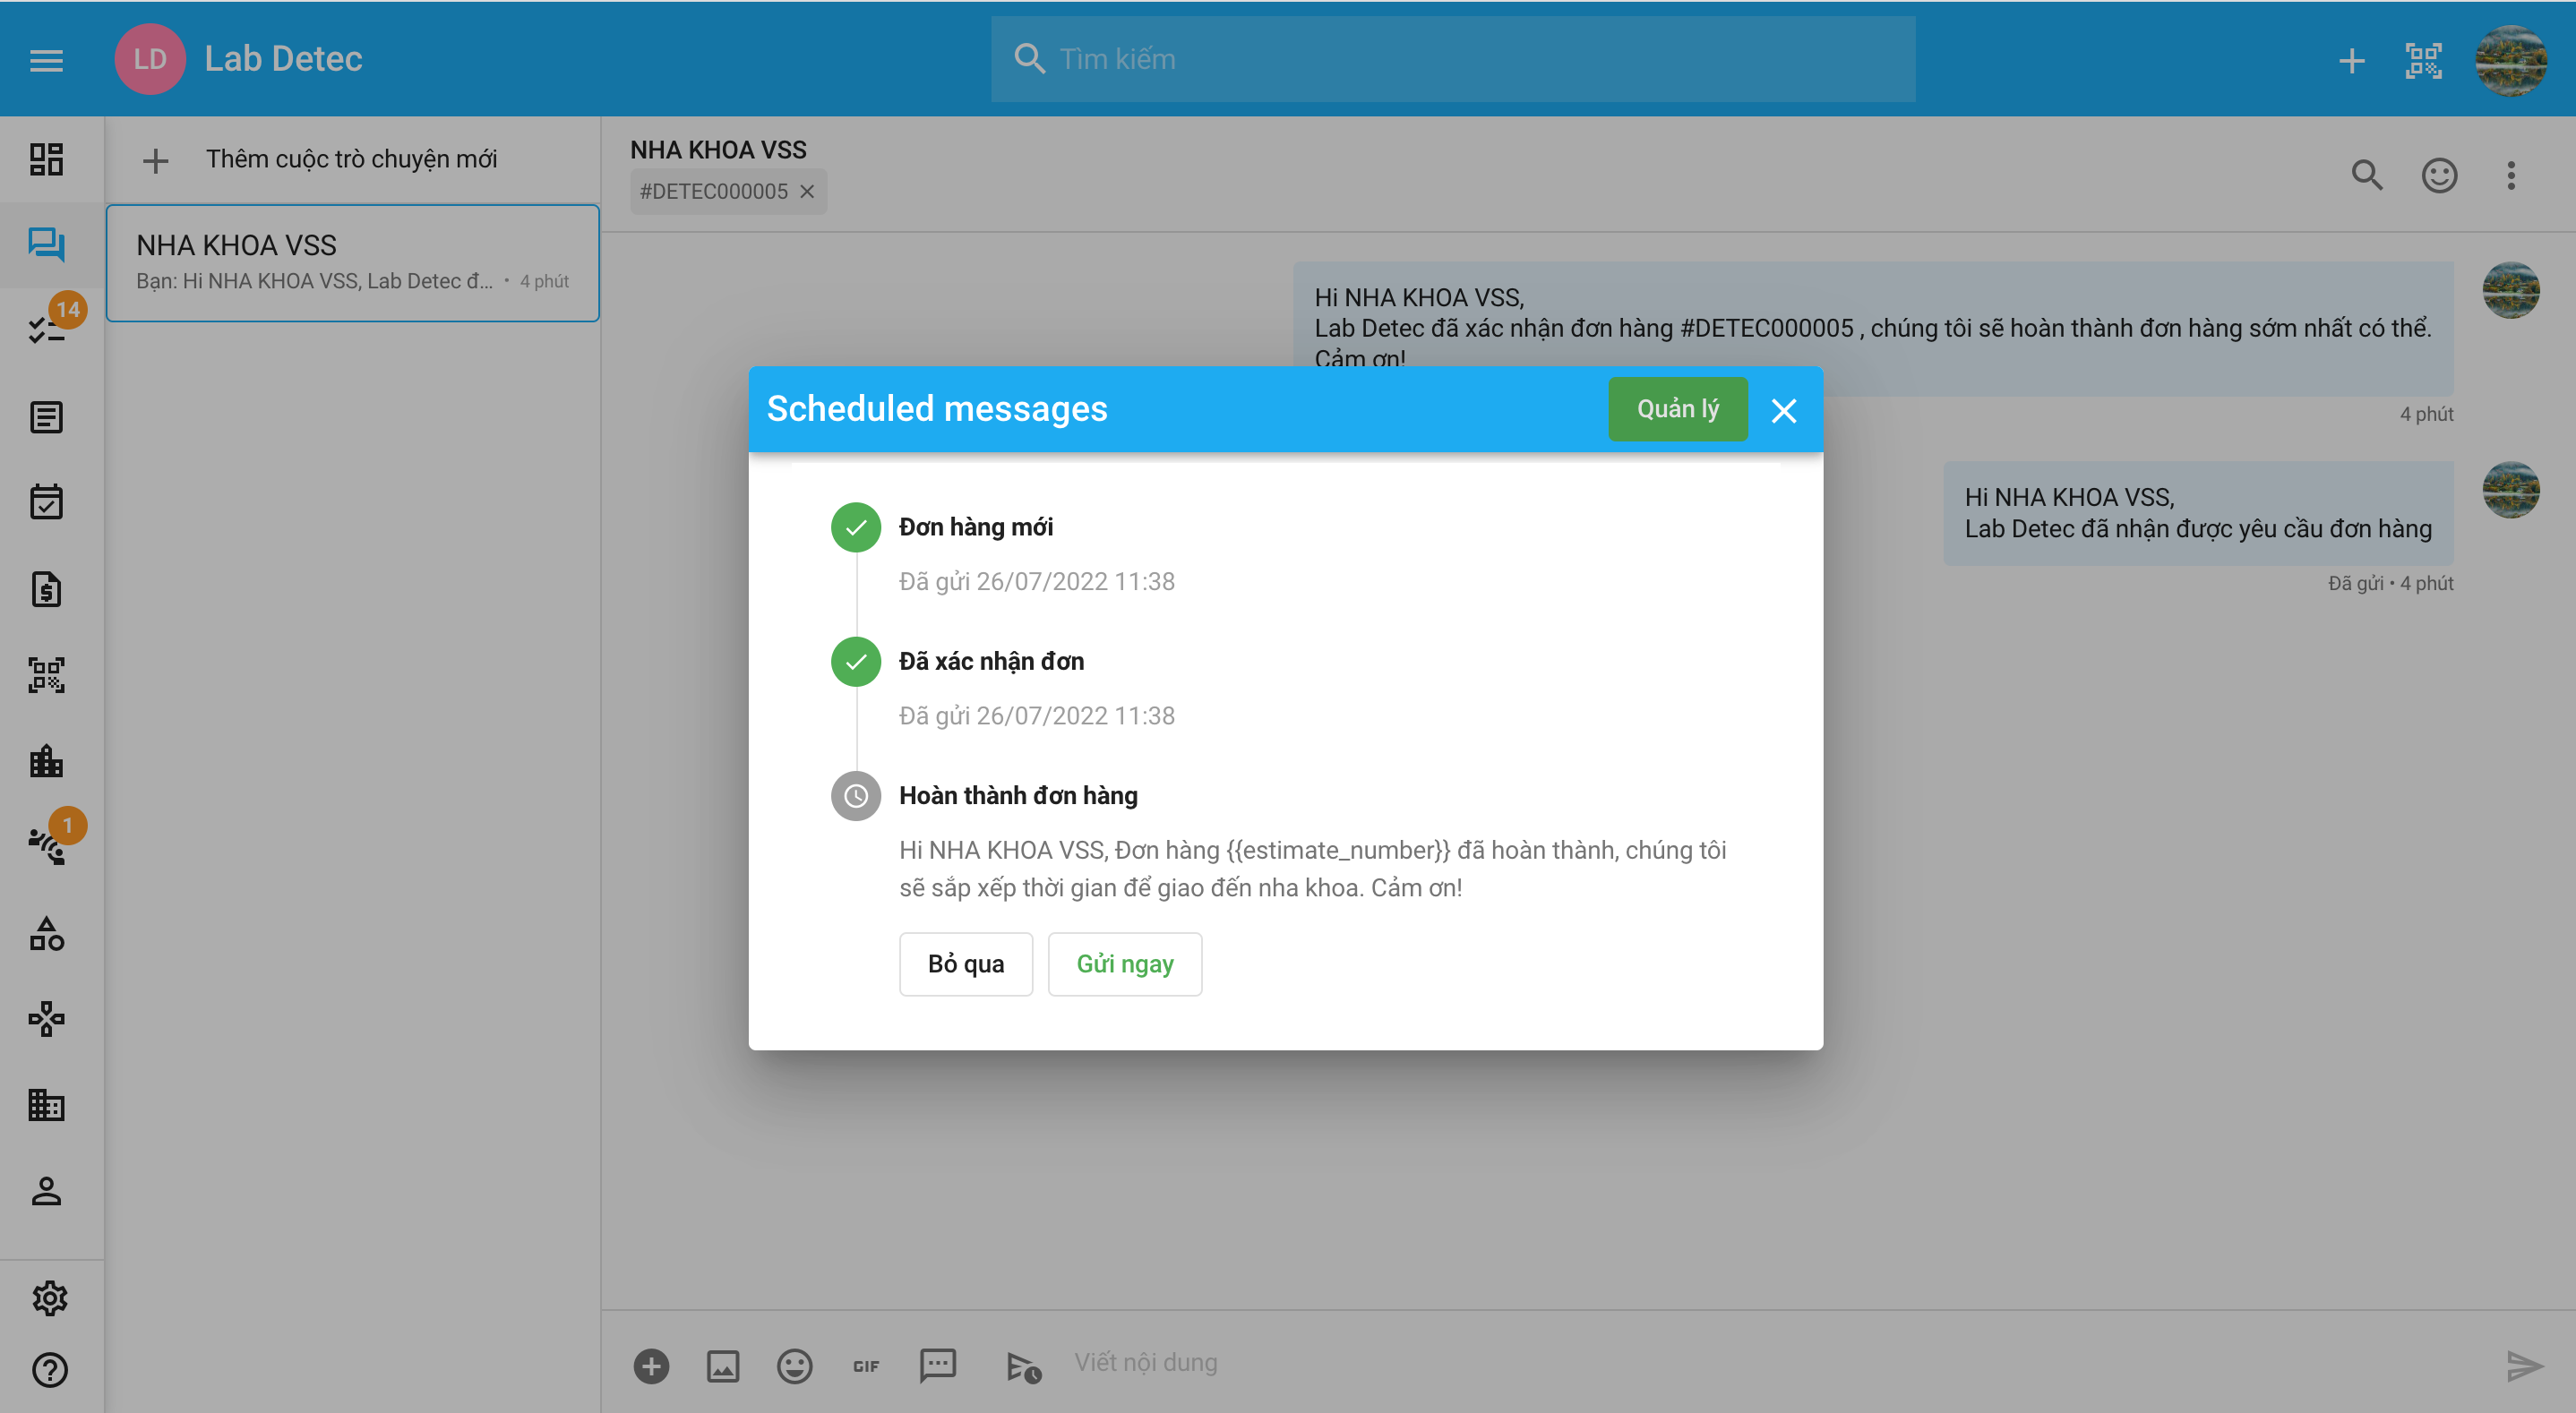The width and height of the screenshot is (2576, 1413).
Task: Open the handshake icon with badge 1
Action: click(x=46, y=846)
